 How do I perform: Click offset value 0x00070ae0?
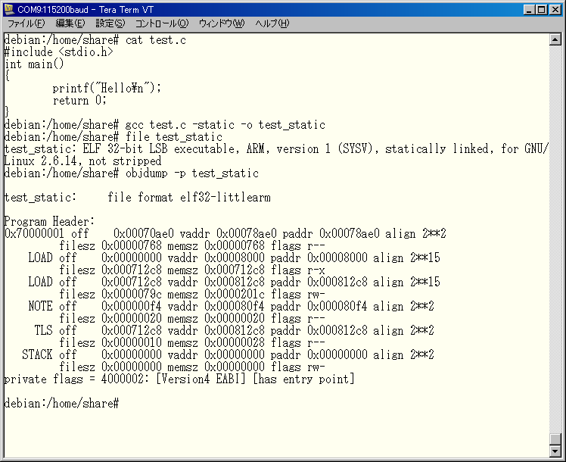[x=144, y=234]
